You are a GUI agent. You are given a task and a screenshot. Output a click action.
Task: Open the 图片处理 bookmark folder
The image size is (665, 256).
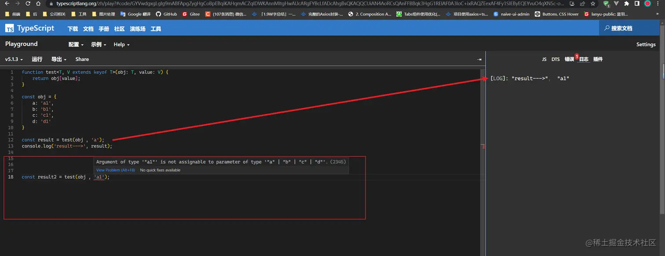[103, 14]
